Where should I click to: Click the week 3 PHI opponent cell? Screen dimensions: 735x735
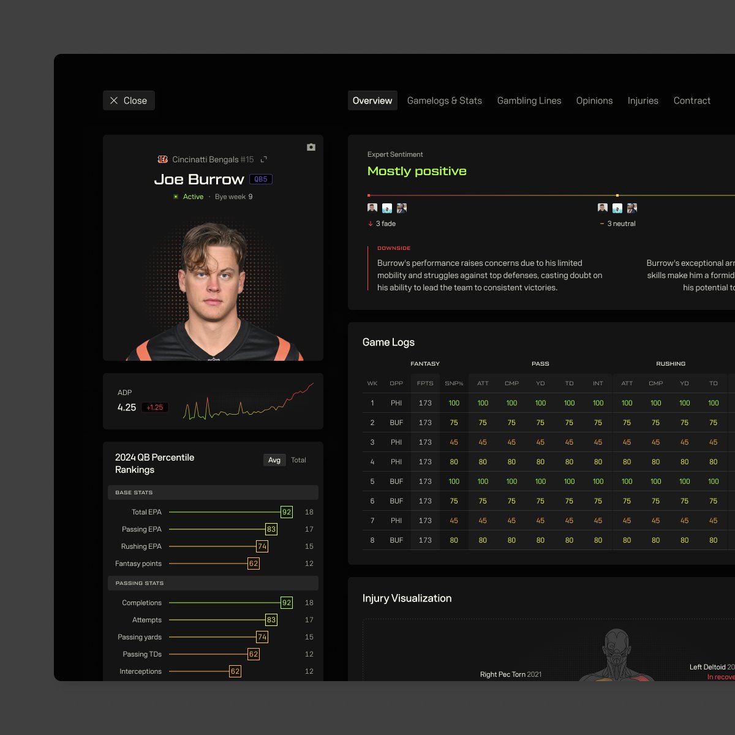coord(396,442)
